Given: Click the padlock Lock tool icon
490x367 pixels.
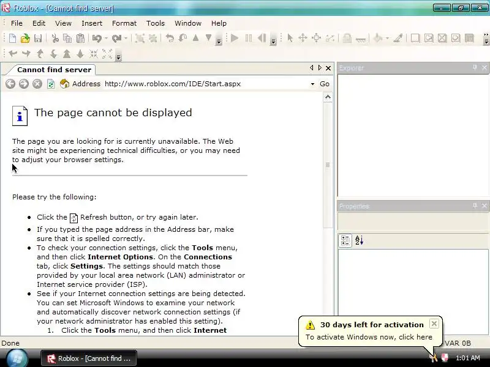Looking at the screenshot, I should coord(347,39).
